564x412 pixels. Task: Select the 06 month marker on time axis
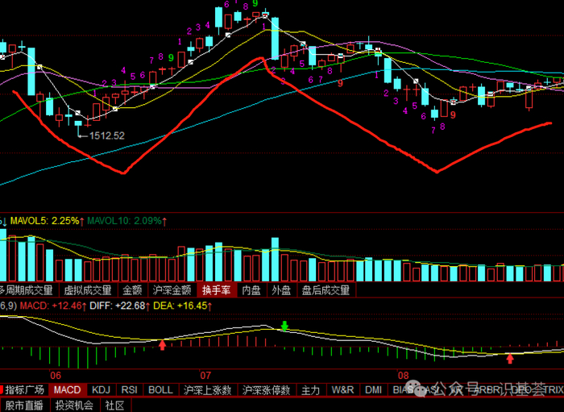pyautogui.click(x=56, y=376)
